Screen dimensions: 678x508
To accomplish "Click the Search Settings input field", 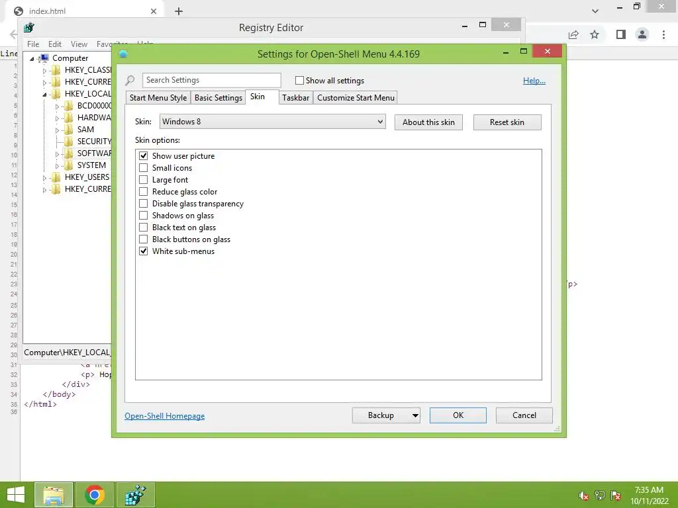I will pyautogui.click(x=211, y=80).
